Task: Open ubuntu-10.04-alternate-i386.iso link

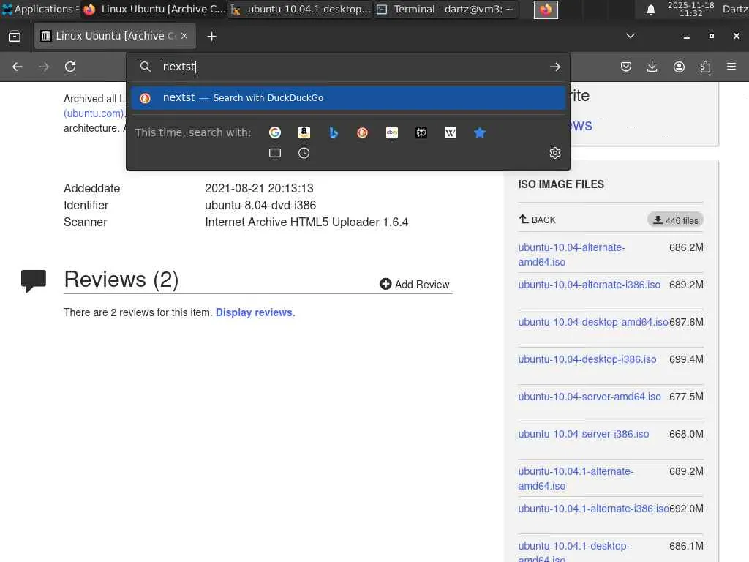Action: [x=590, y=285]
